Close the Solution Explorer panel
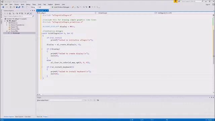 click(x=34, y=10)
